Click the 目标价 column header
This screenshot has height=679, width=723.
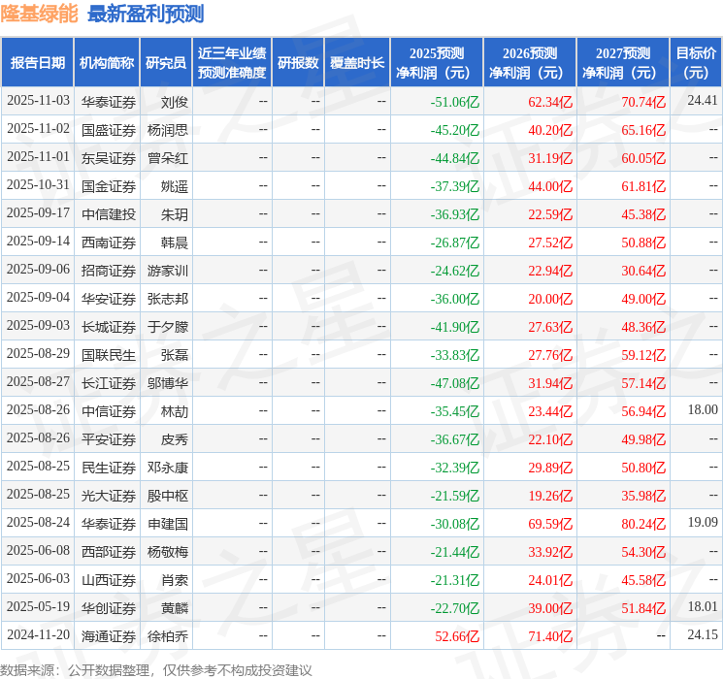696,62
